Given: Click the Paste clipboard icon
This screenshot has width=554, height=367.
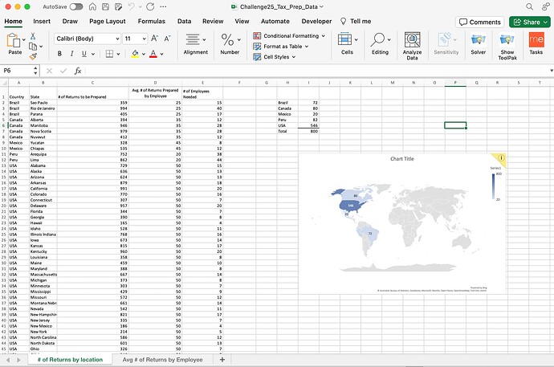Looking at the screenshot, I should [14, 40].
